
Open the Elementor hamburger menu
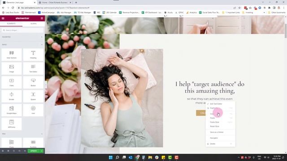3,18
